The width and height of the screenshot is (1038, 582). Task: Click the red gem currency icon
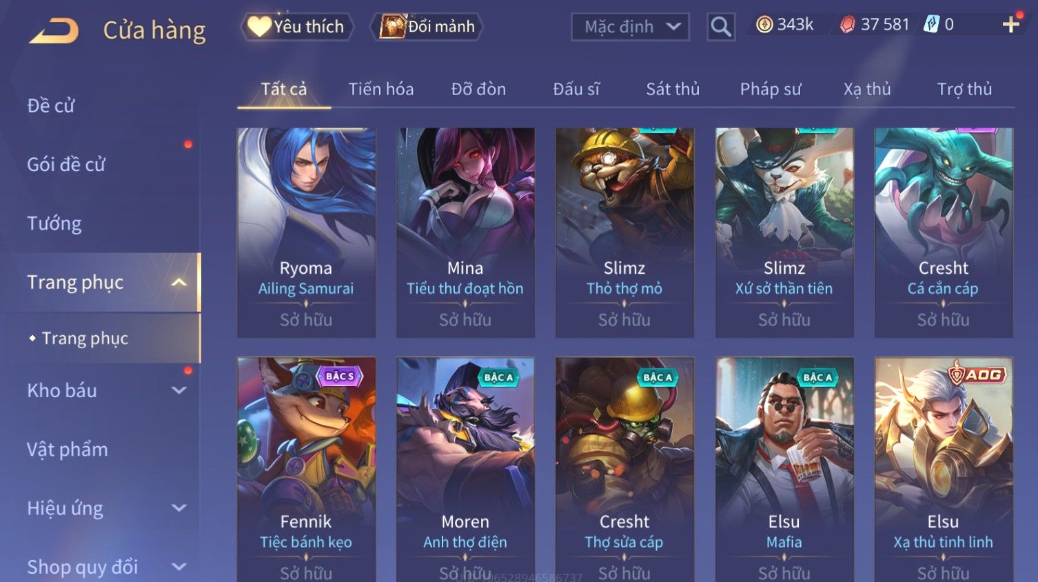coord(848,25)
